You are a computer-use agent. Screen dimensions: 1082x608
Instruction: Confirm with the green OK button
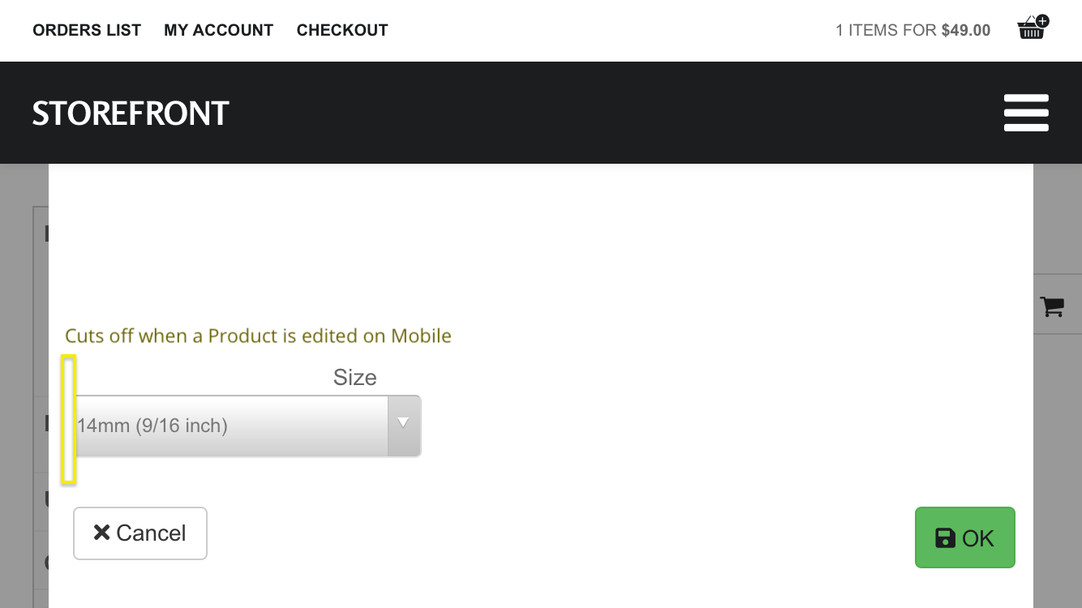pos(964,537)
